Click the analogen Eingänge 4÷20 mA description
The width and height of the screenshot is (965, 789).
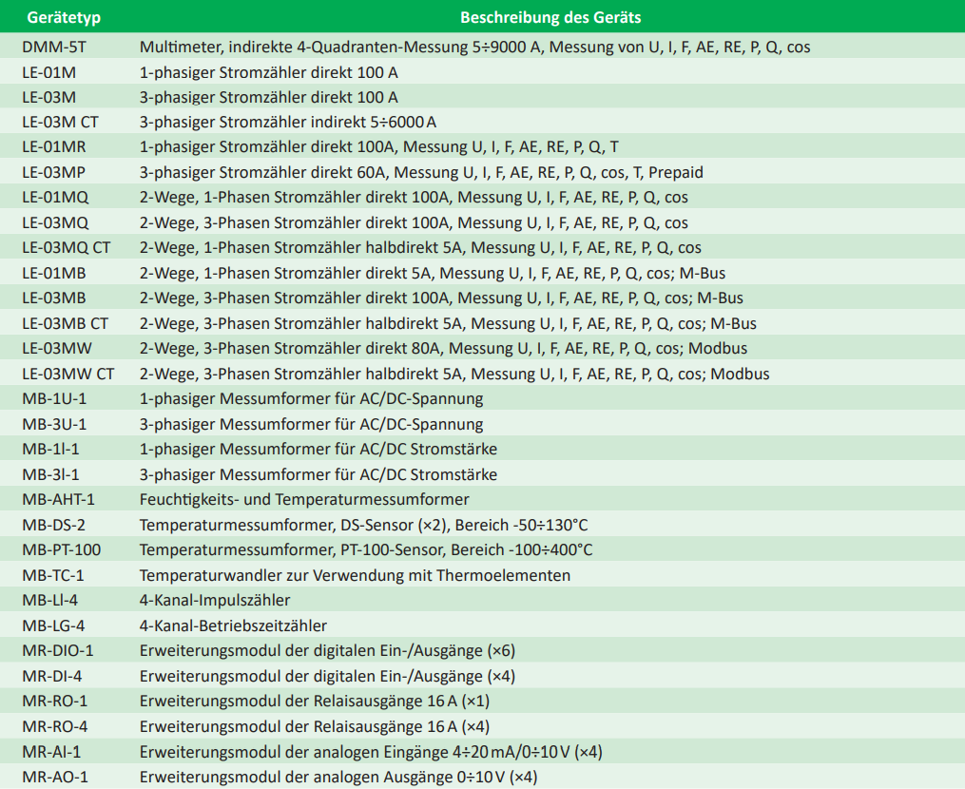coord(371,752)
